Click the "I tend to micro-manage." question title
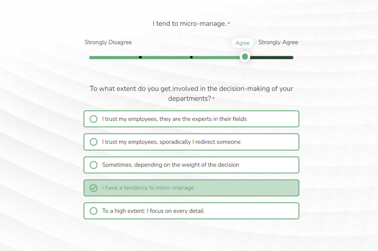 [189, 24]
